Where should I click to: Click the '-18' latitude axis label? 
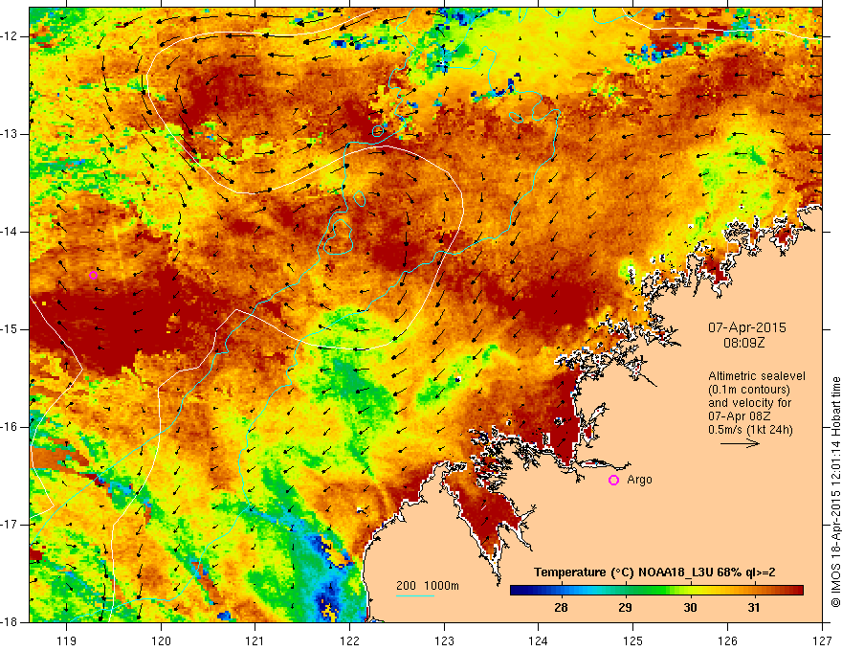11,622
